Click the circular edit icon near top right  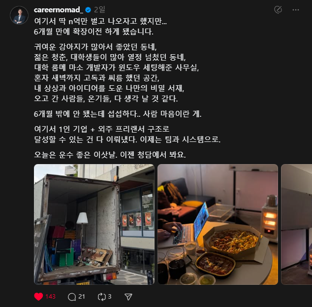(x=278, y=10)
